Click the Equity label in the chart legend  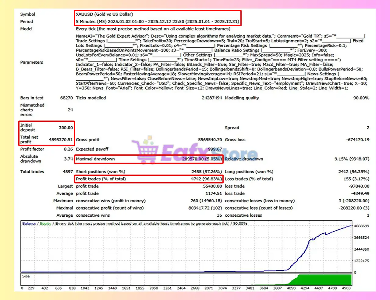point(45,223)
